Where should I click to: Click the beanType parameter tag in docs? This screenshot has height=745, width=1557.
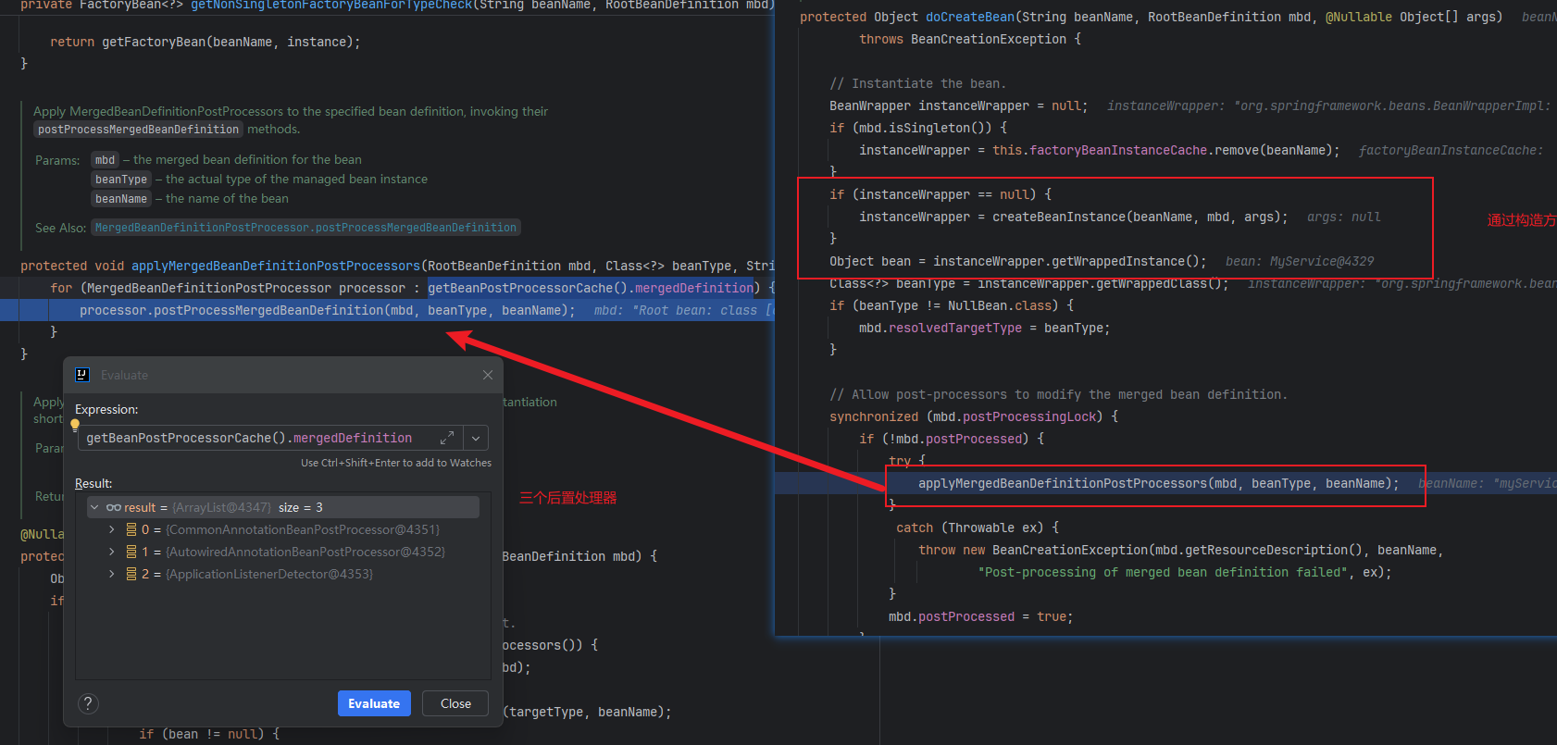point(121,180)
